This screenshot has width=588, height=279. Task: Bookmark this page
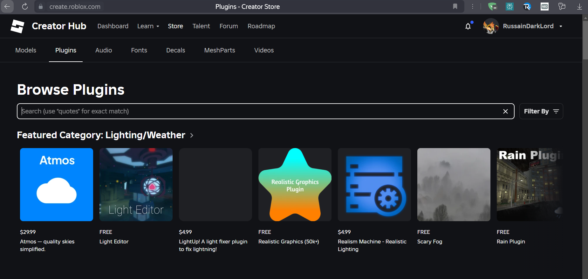(x=455, y=6)
